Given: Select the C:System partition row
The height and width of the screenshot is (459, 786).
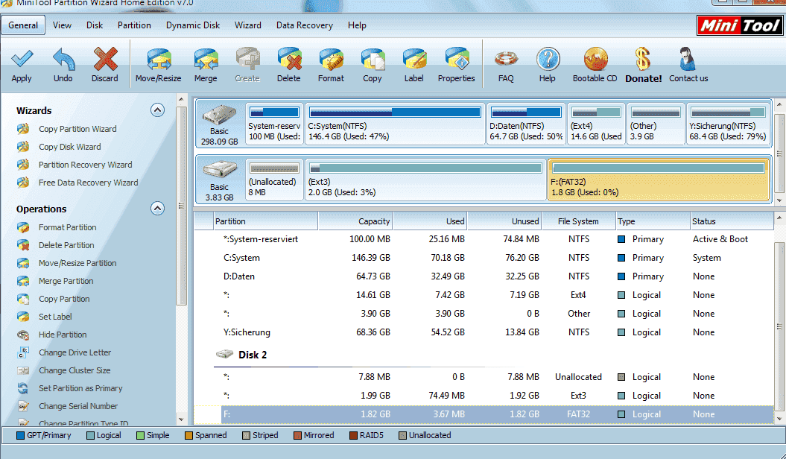Looking at the screenshot, I should click(x=484, y=258).
